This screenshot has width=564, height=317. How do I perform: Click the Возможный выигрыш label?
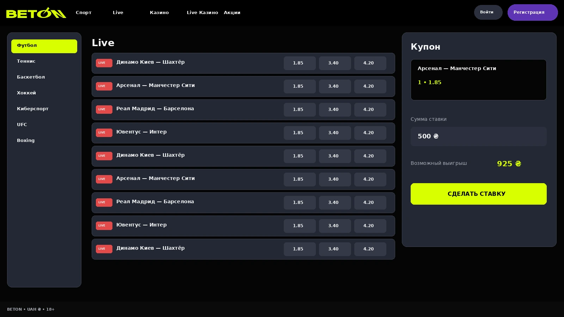439,163
